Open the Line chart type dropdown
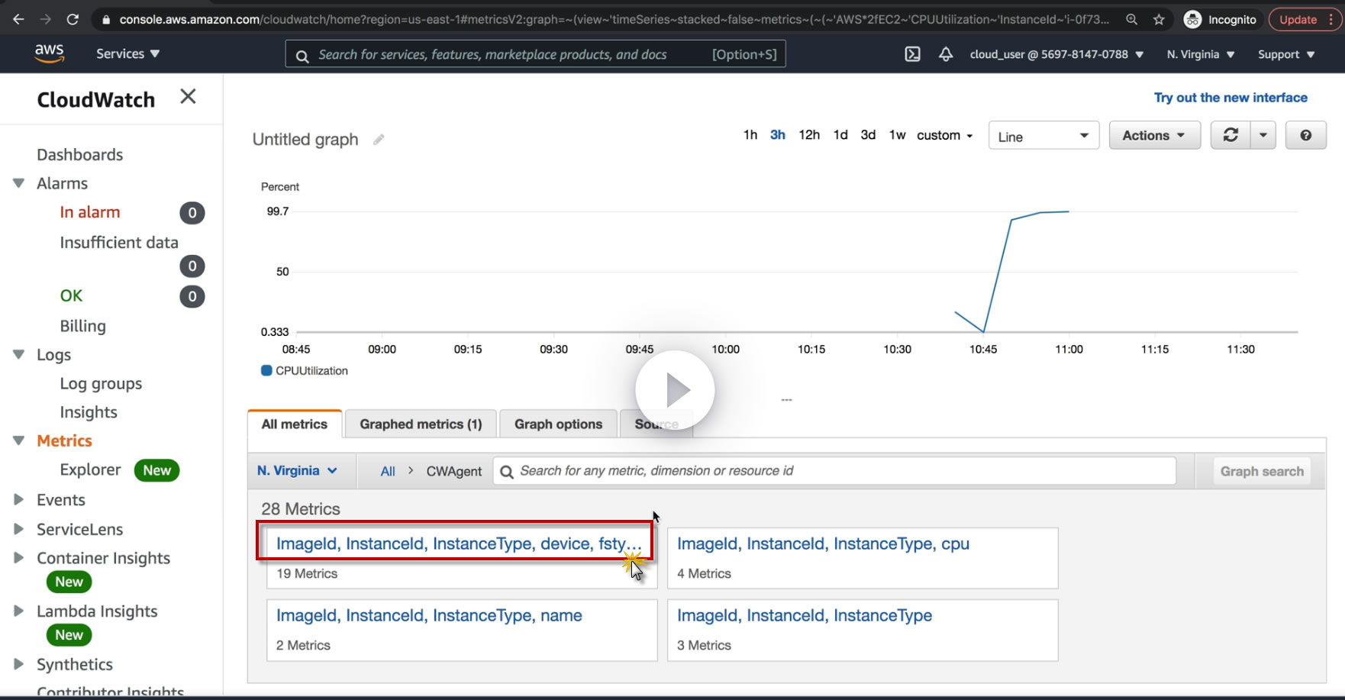The image size is (1345, 700). [1043, 136]
